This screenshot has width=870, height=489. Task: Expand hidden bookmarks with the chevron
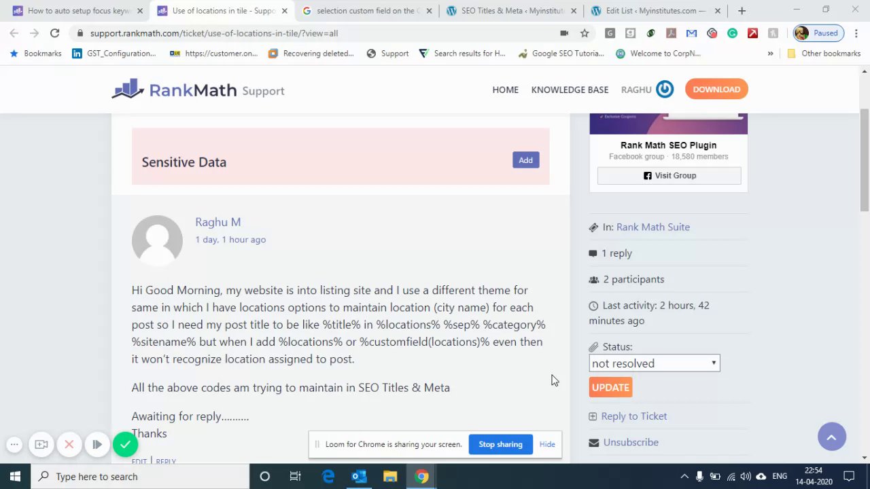(770, 53)
